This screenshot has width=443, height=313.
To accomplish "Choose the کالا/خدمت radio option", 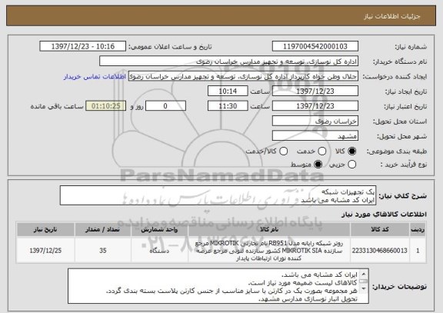I will click(x=283, y=152).
